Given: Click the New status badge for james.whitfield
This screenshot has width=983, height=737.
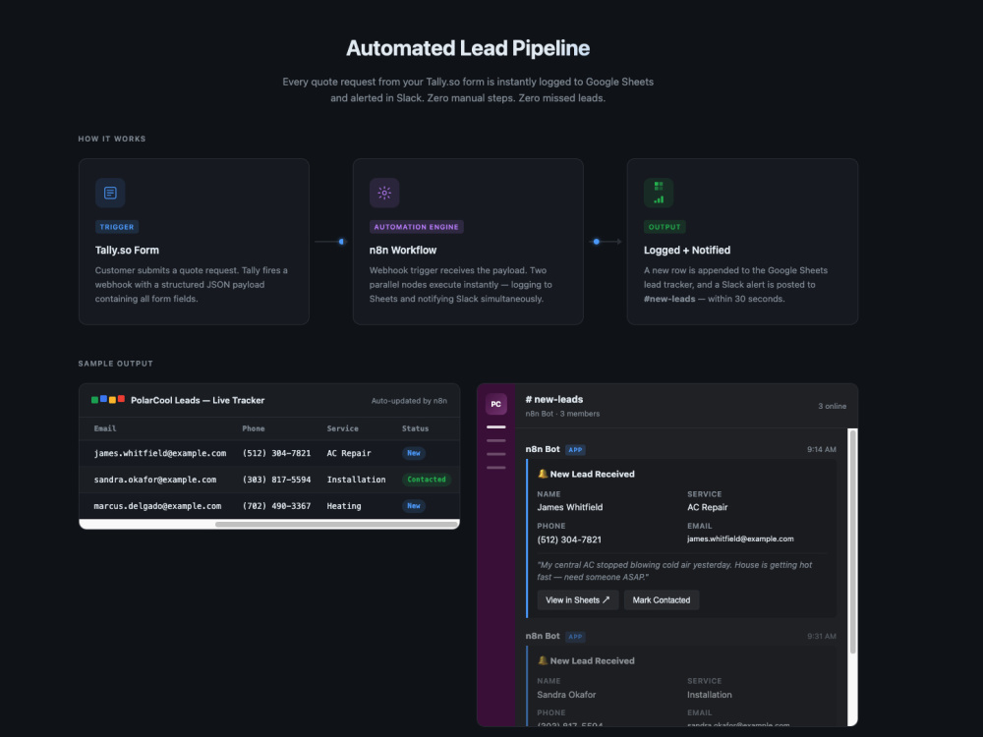Looking at the screenshot, I should (x=414, y=453).
